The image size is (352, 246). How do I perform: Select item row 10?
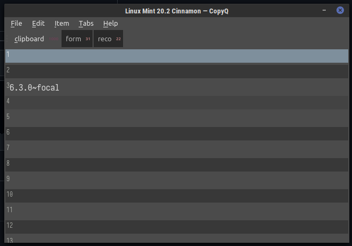point(177,196)
